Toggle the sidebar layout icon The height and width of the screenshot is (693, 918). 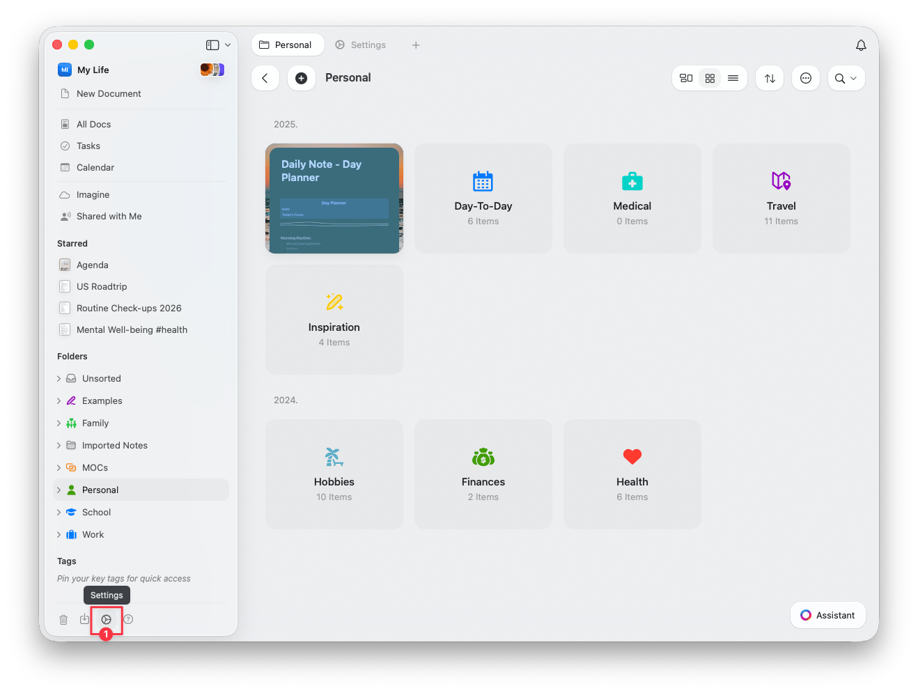(212, 45)
